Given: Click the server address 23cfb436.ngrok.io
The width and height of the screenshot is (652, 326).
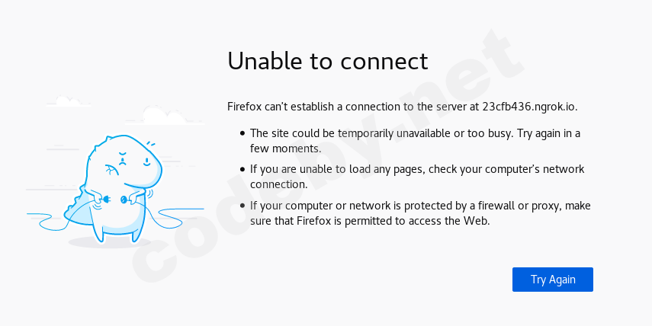Looking at the screenshot, I should tap(525, 106).
